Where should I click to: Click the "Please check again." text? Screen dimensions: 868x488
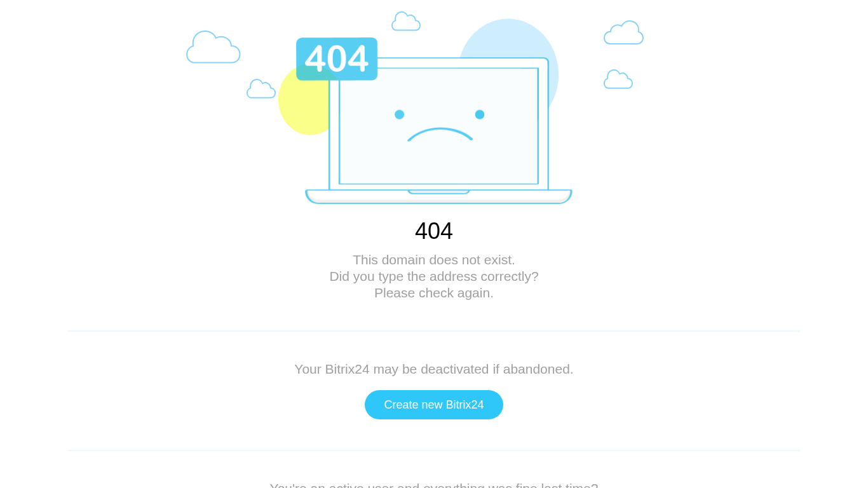(434, 293)
